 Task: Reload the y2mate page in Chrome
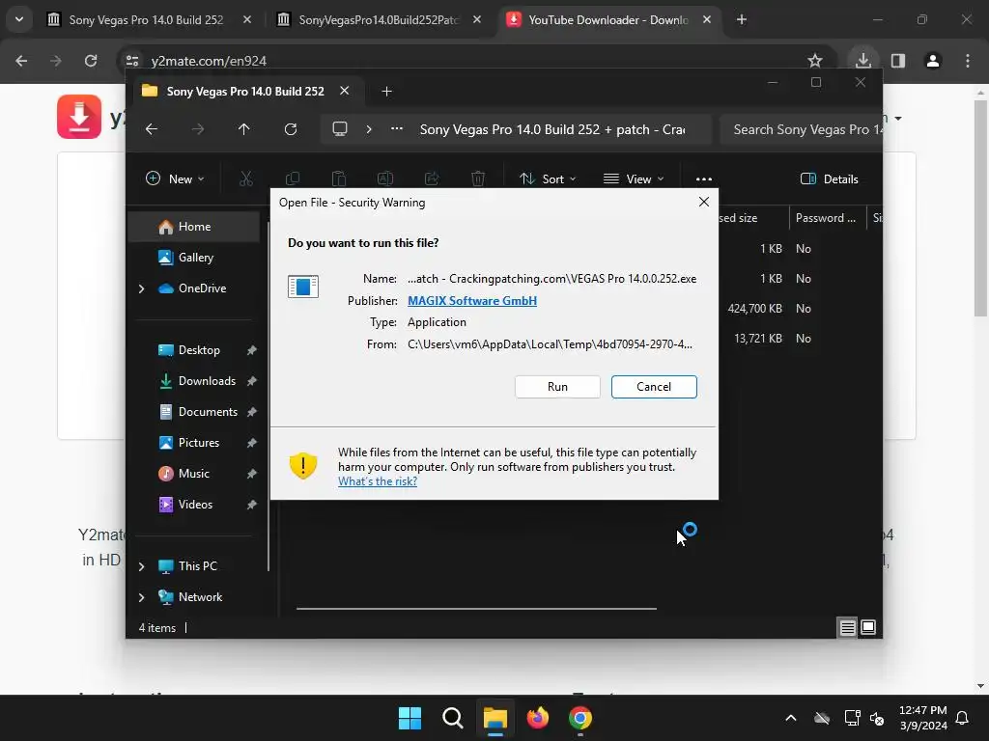pos(91,61)
